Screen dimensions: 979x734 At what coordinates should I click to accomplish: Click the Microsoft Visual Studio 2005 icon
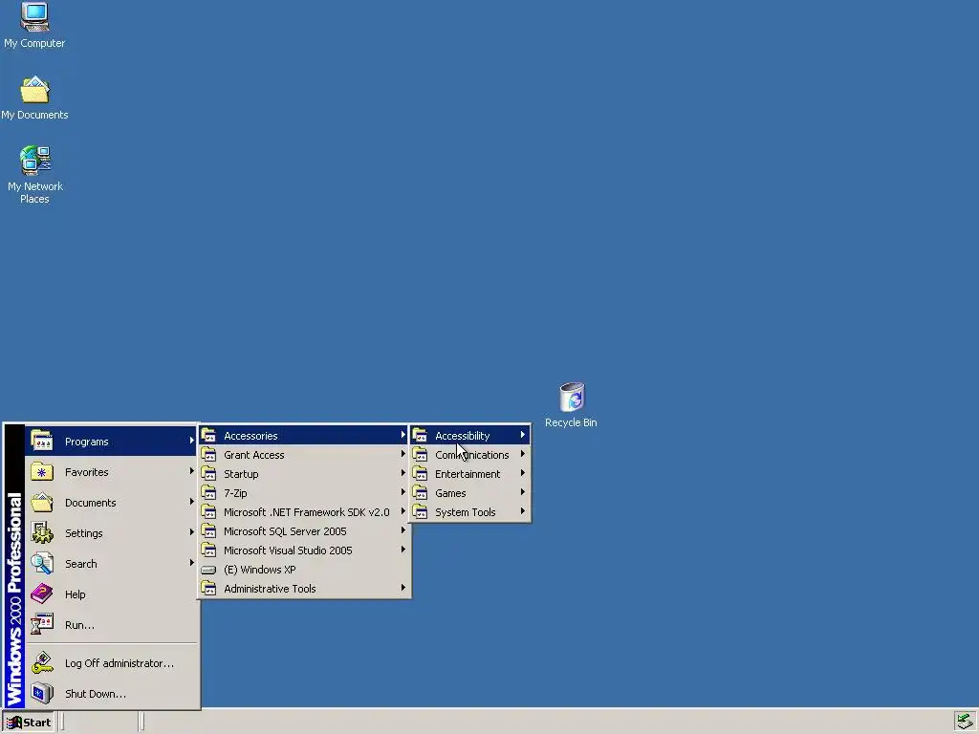pos(208,550)
